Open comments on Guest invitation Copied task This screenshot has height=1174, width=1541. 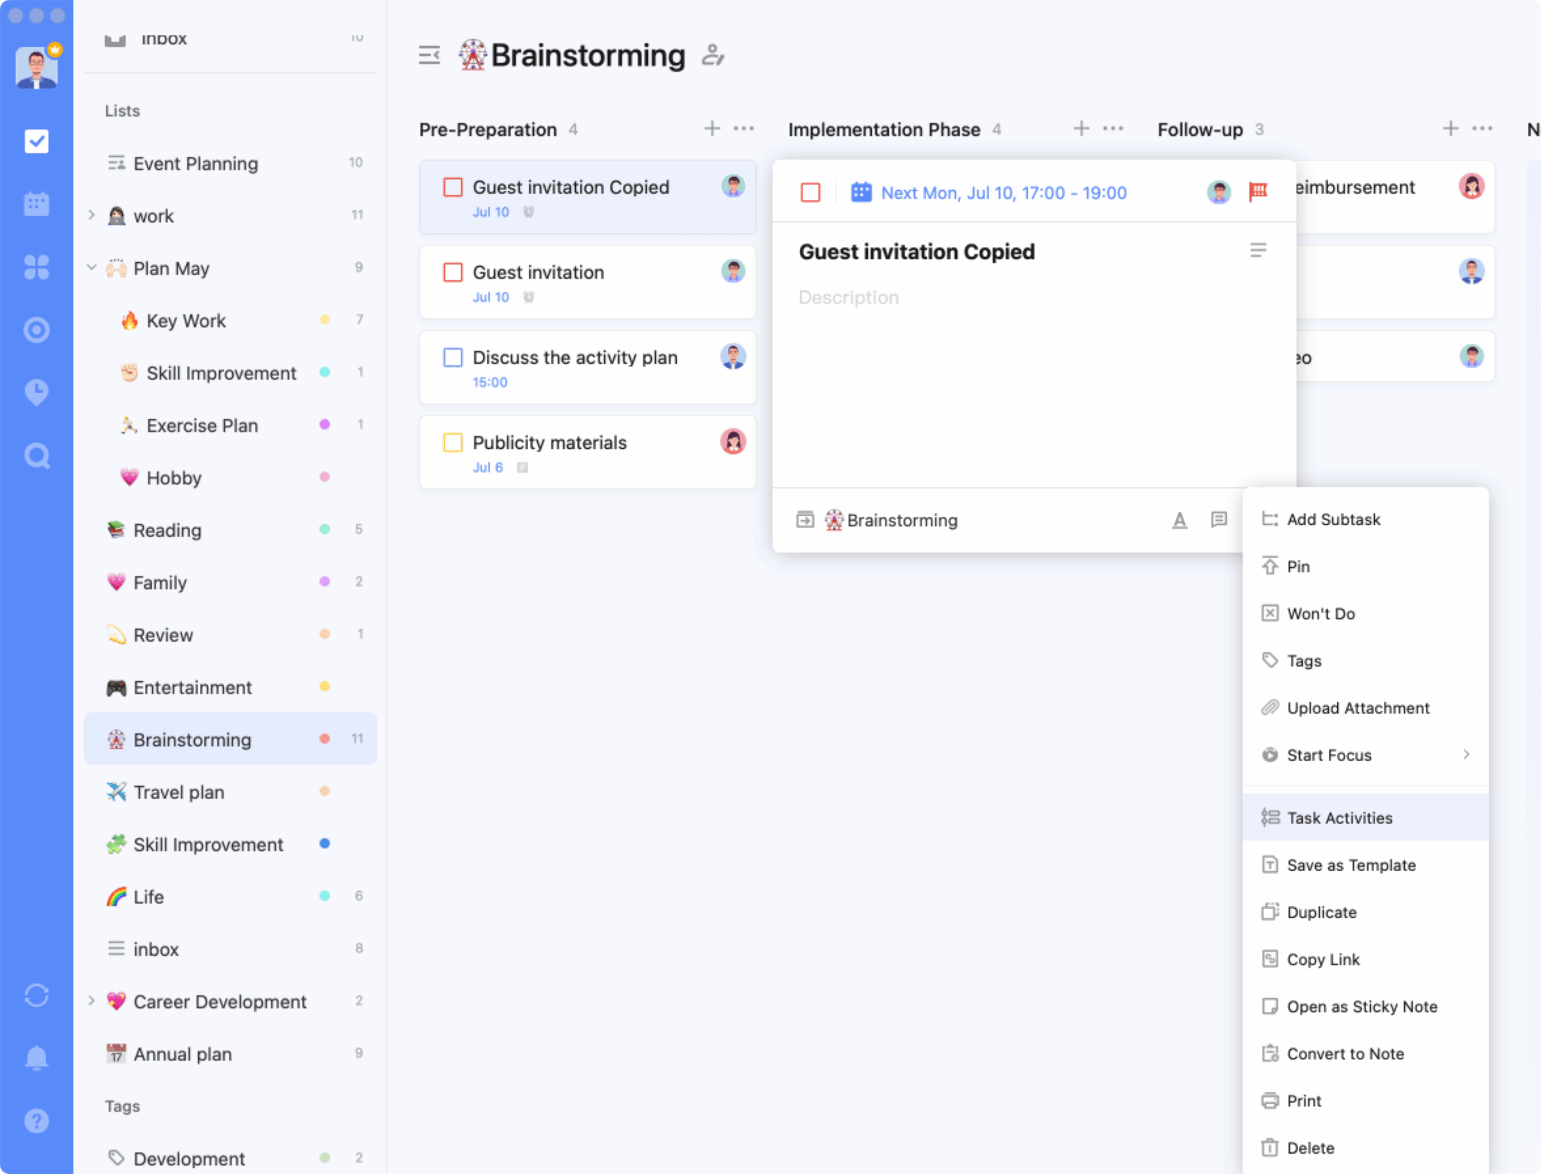click(1220, 520)
